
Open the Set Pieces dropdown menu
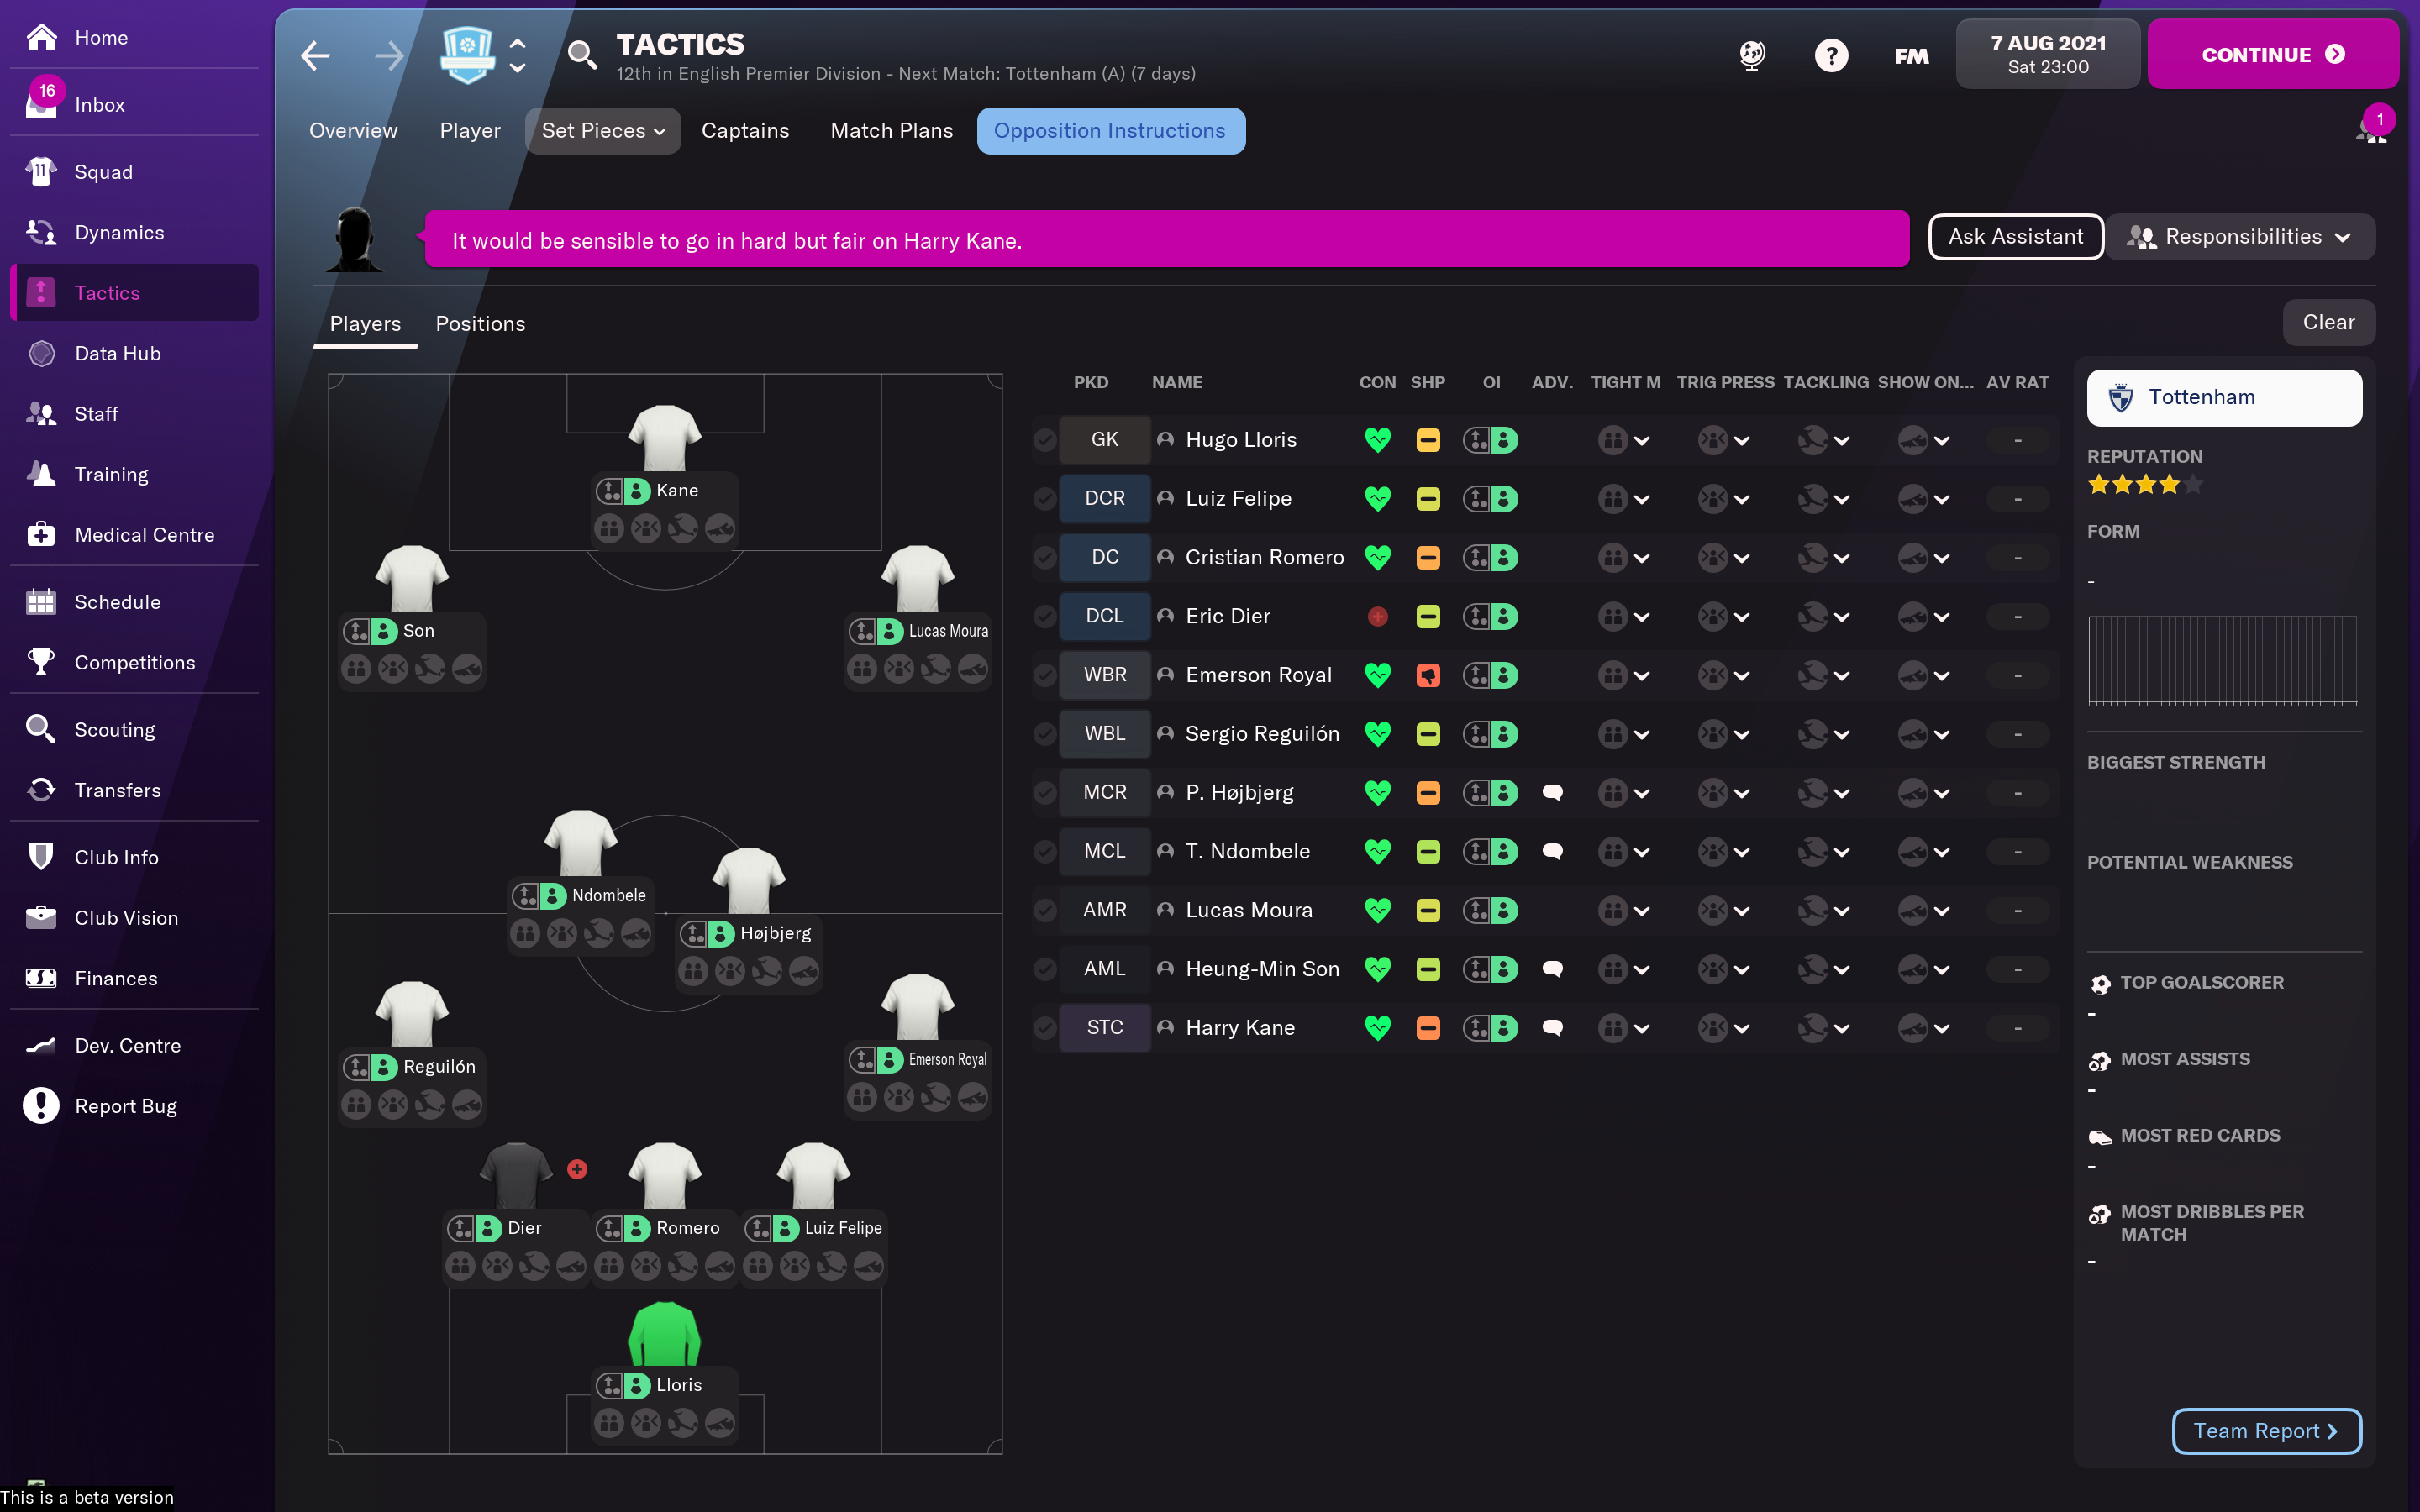[599, 131]
